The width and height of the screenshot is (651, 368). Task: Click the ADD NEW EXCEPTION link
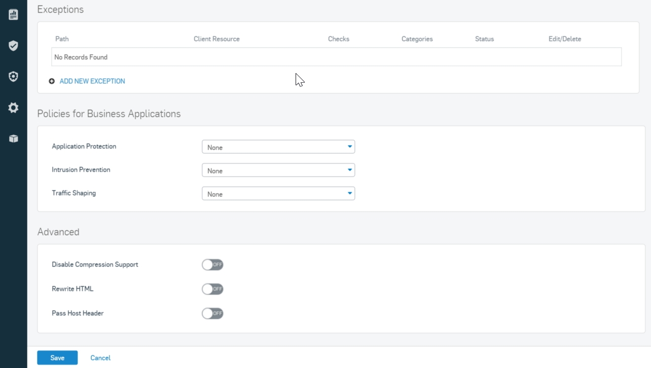tap(92, 81)
